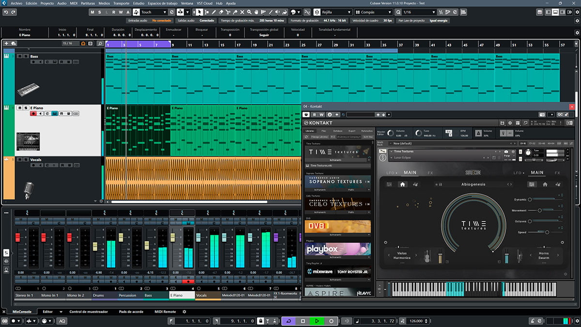Click the undo arrow in toolbar
The width and height of the screenshot is (581, 327).
click(x=5, y=12)
